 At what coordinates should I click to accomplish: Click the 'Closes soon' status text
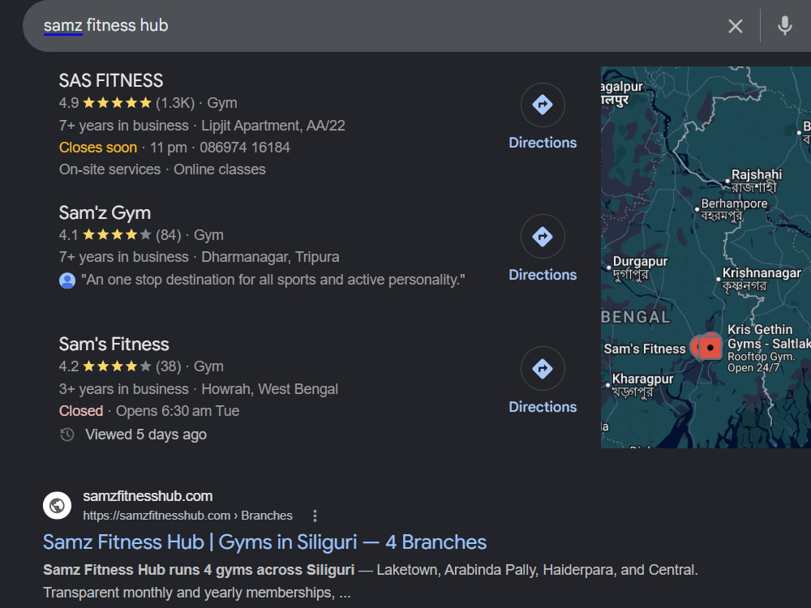[98, 148]
